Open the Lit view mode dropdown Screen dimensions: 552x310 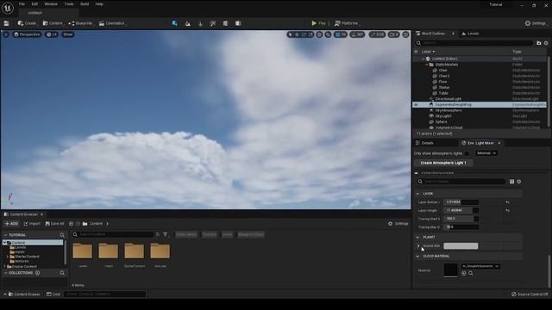click(52, 34)
